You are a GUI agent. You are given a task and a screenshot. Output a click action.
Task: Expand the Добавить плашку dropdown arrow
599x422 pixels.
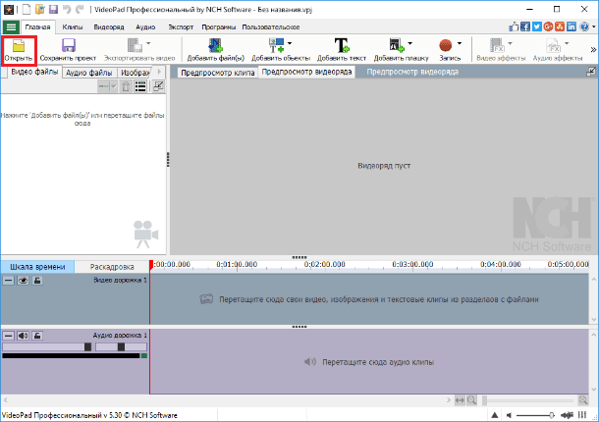click(410, 43)
